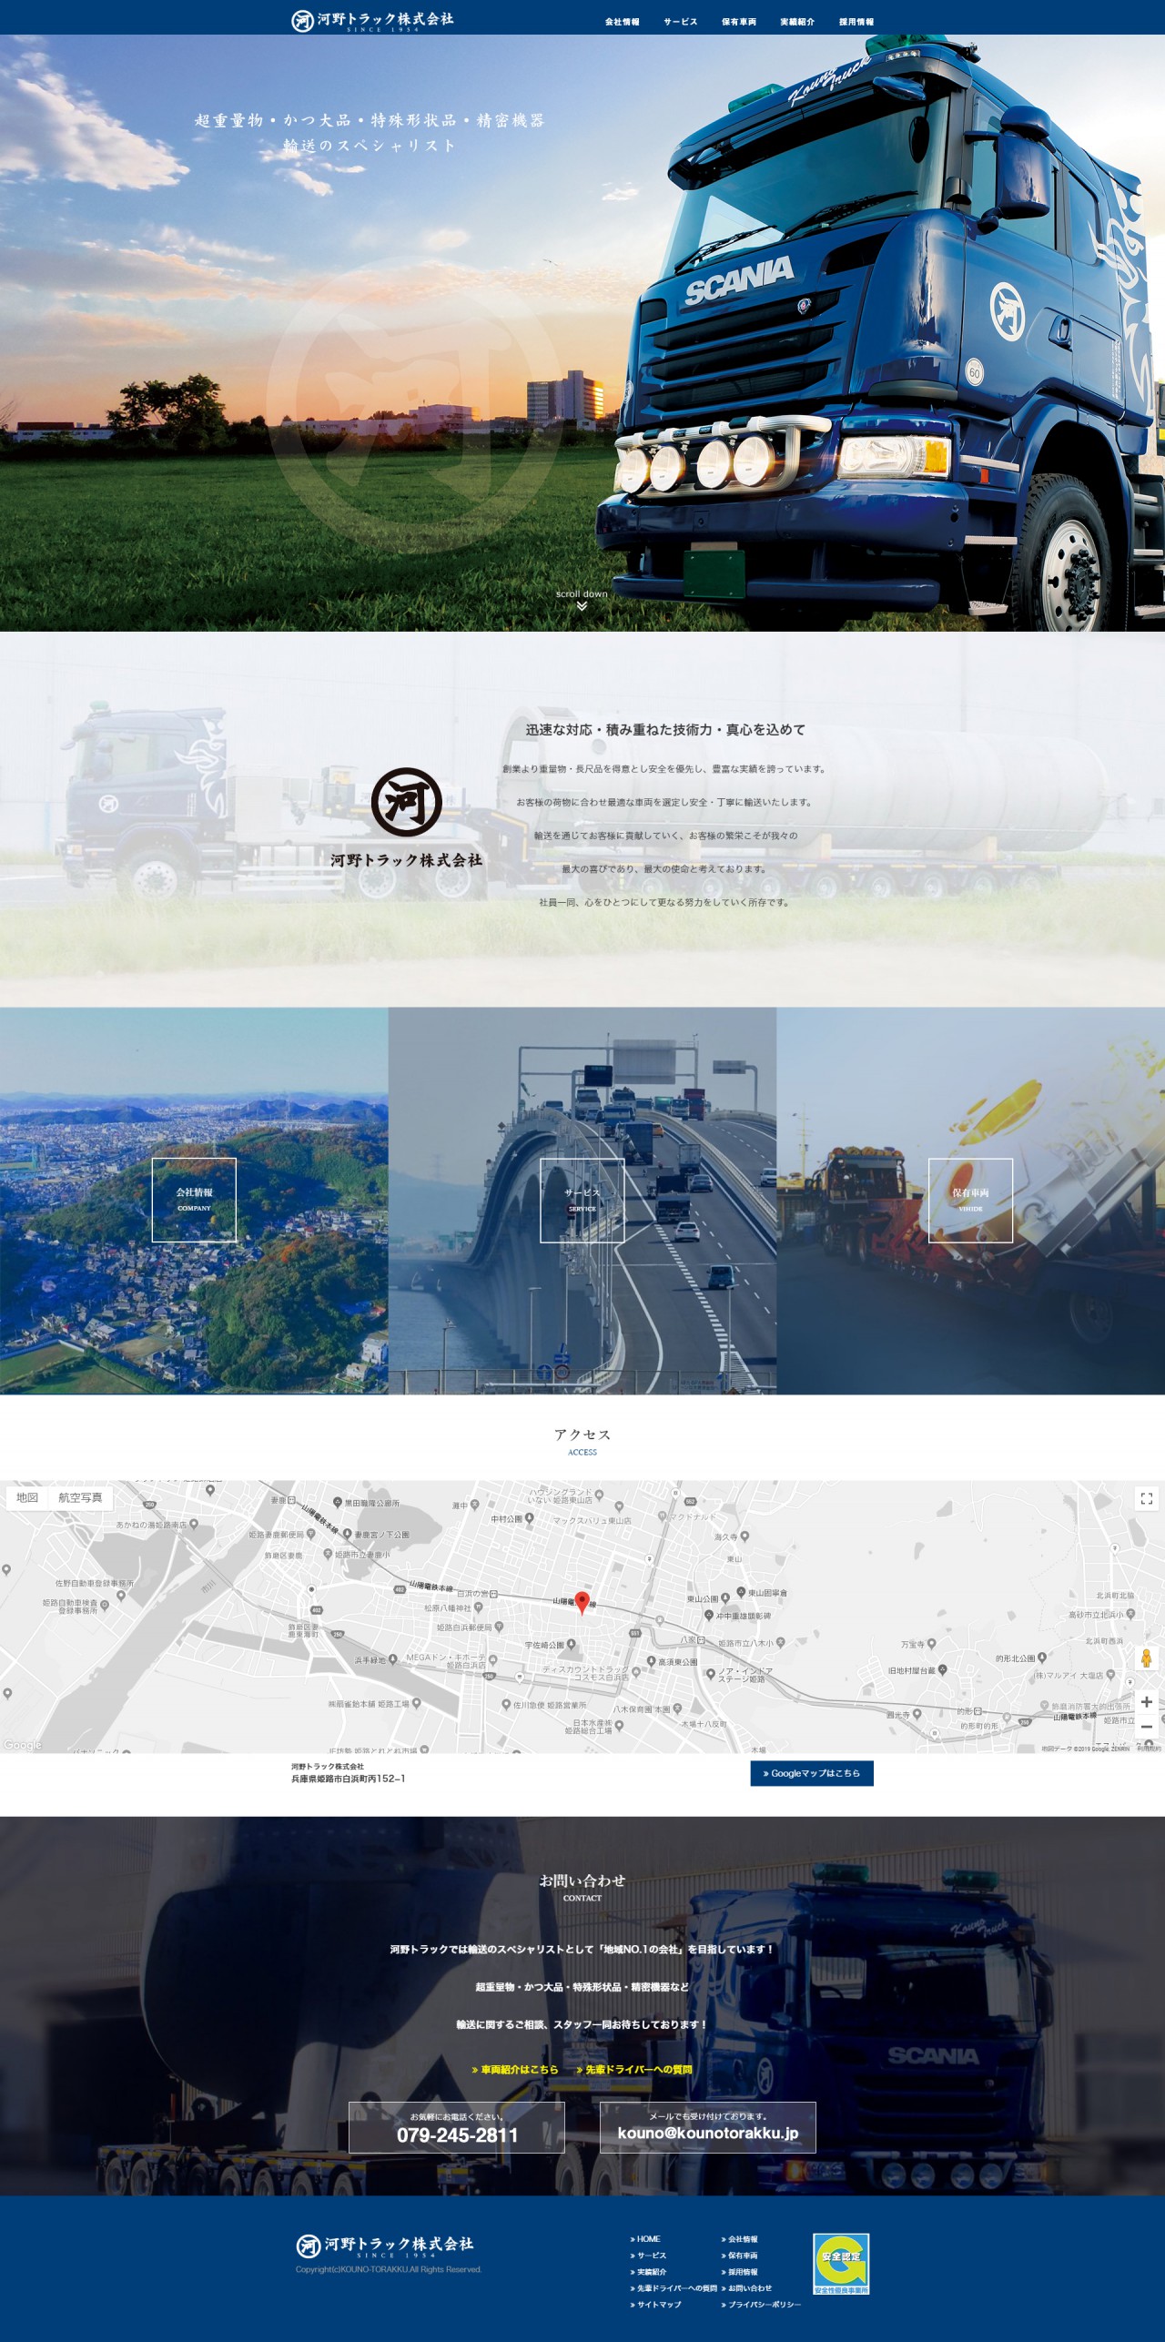This screenshot has height=2342, width=1165.
Task: Click the heading 迅速な対応・積み重ねた技術力・真心を込めて
Action: pyautogui.click(x=665, y=729)
